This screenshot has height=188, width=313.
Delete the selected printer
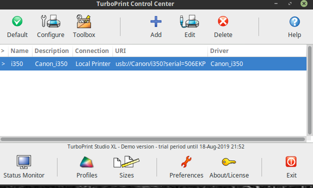pyautogui.click(x=223, y=26)
